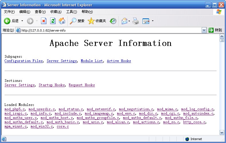
Task: Click the Windows flag logo throbber
Action: [219, 12]
